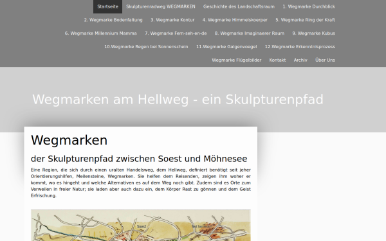Viewport: 386px width, 241px height.
Task: Select 9. Wegmarke Kubus
Action: coord(314,33)
